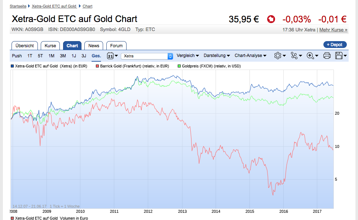Open the calendar date range picker
The width and height of the screenshot is (358, 220).
pos(111,56)
